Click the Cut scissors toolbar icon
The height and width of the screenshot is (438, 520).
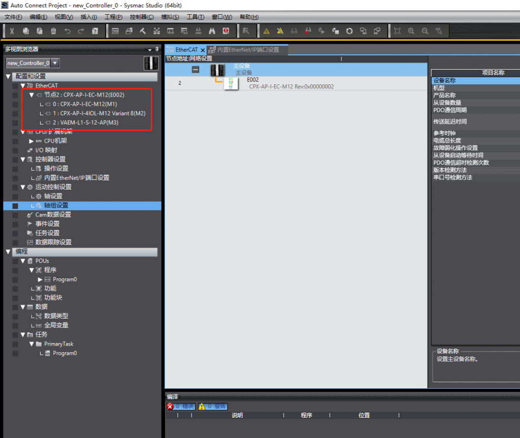tap(12, 31)
